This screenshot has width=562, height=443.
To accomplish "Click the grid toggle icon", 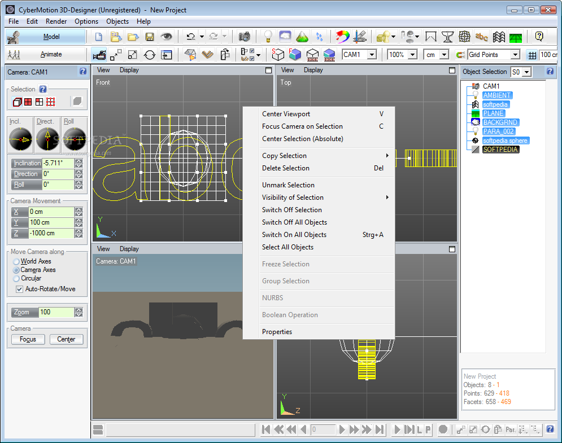I will [x=532, y=55].
